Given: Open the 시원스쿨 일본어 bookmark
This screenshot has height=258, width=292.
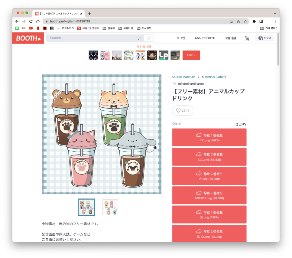Looking at the screenshot, I should click(88, 28).
